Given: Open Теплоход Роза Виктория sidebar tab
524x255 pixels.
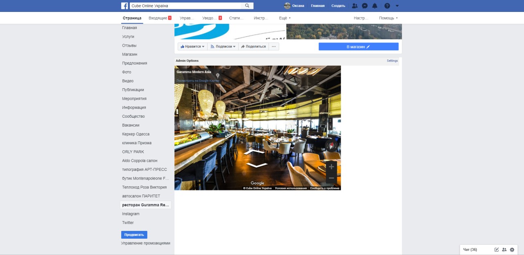Looking at the screenshot, I should 144,187.
